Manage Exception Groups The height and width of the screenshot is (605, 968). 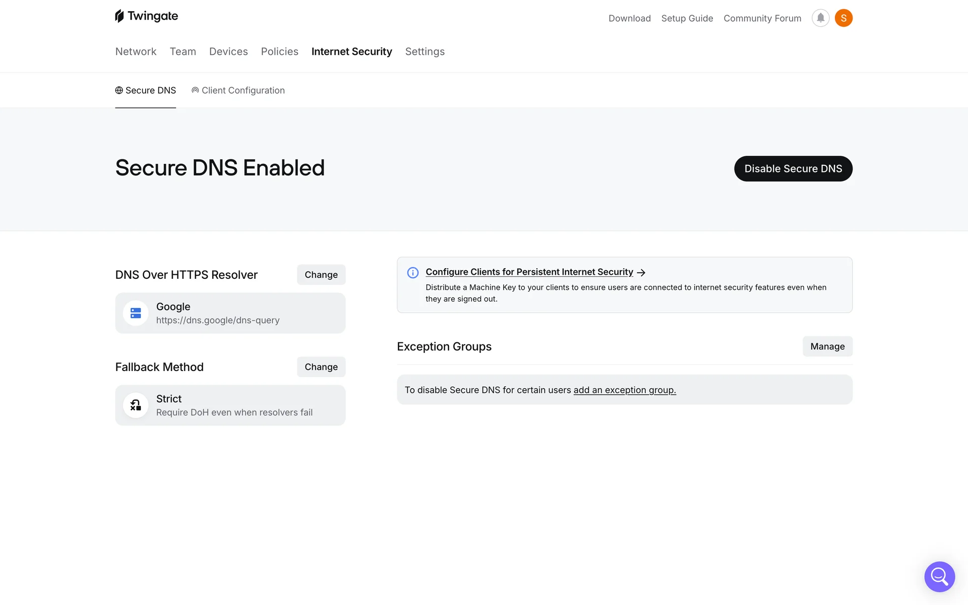tap(827, 346)
